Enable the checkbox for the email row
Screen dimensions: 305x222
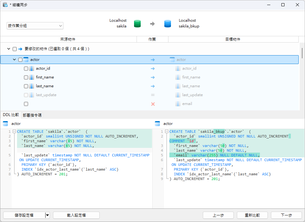coord(26,104)
